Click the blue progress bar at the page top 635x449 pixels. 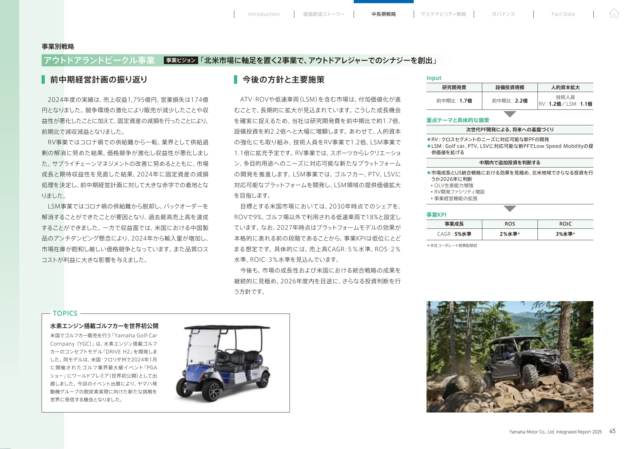(x=384, y=1)
